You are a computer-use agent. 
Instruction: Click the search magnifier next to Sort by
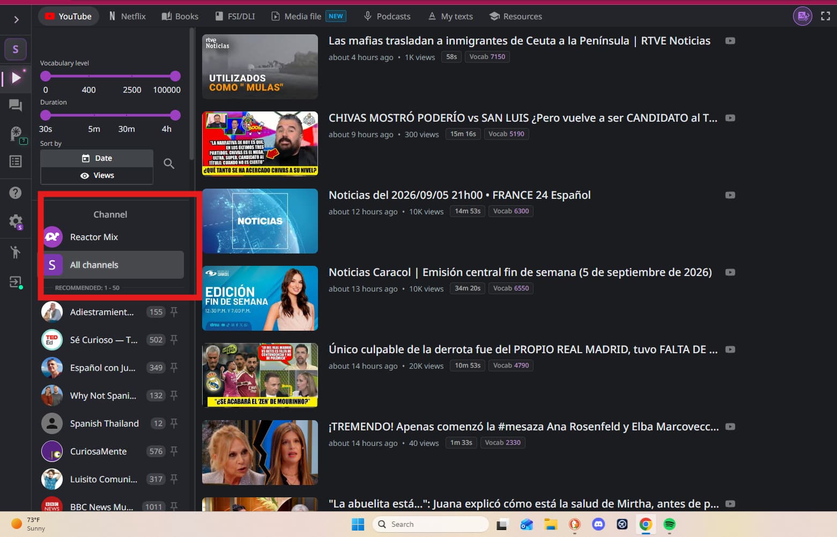[x=169, y=163]
